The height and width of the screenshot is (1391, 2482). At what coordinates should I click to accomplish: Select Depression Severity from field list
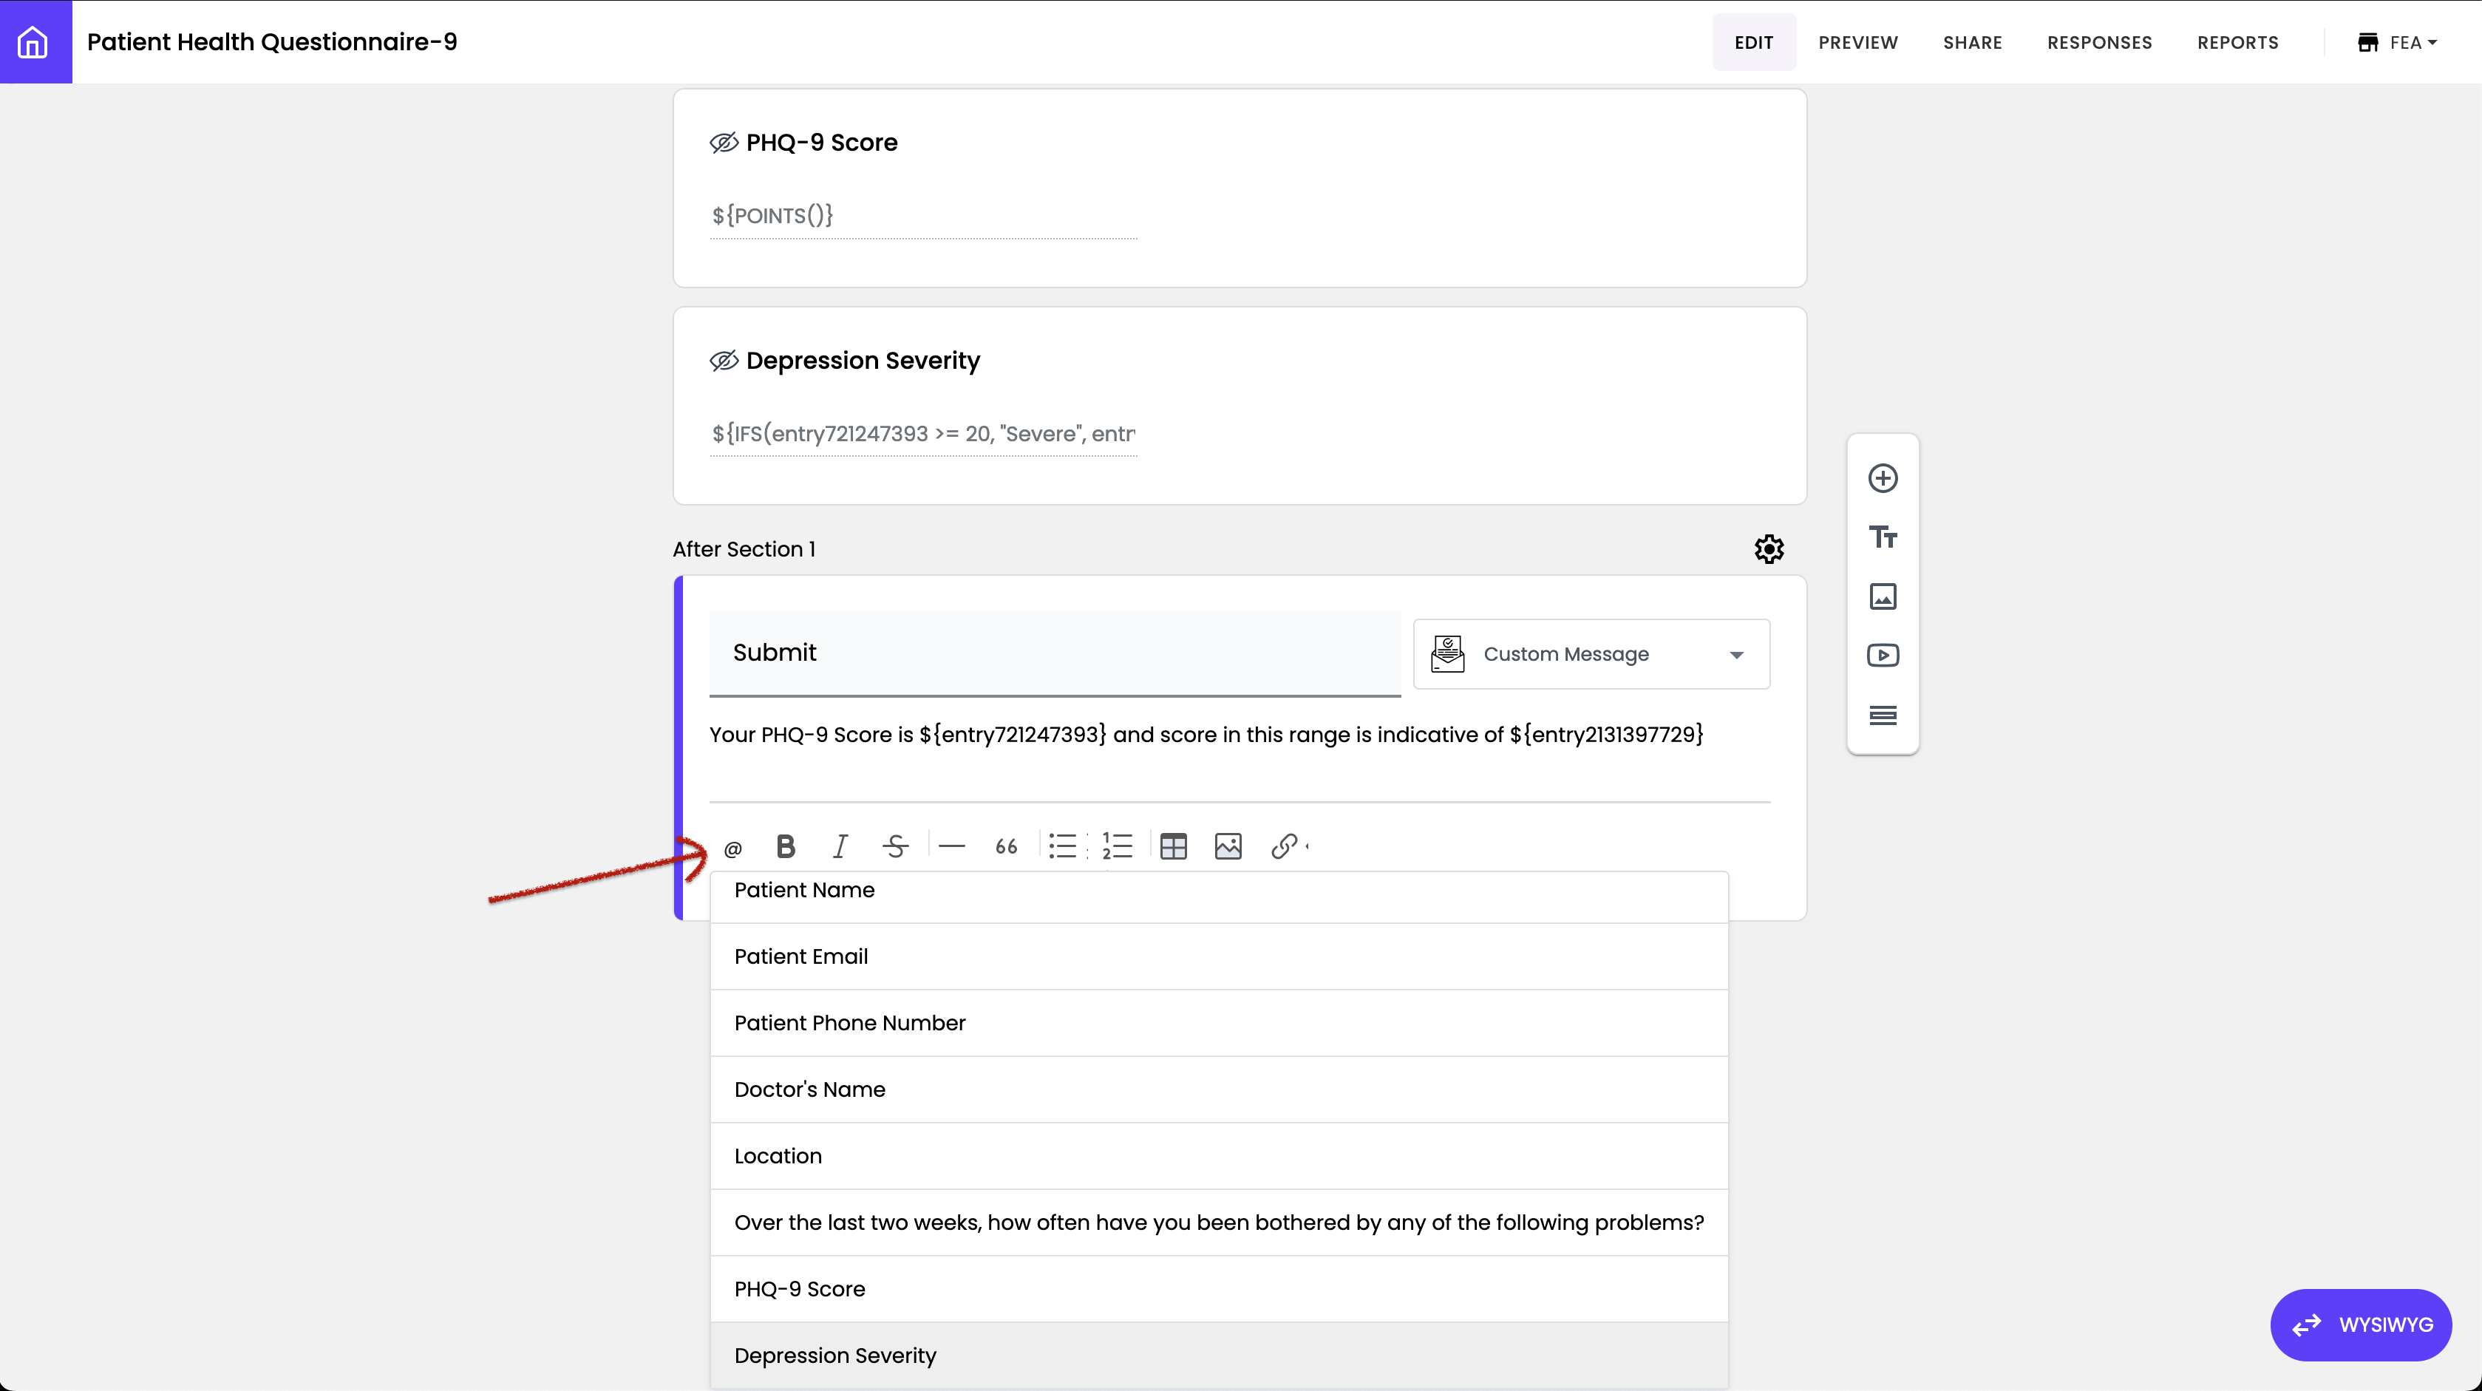click(x=835, y=1356)
